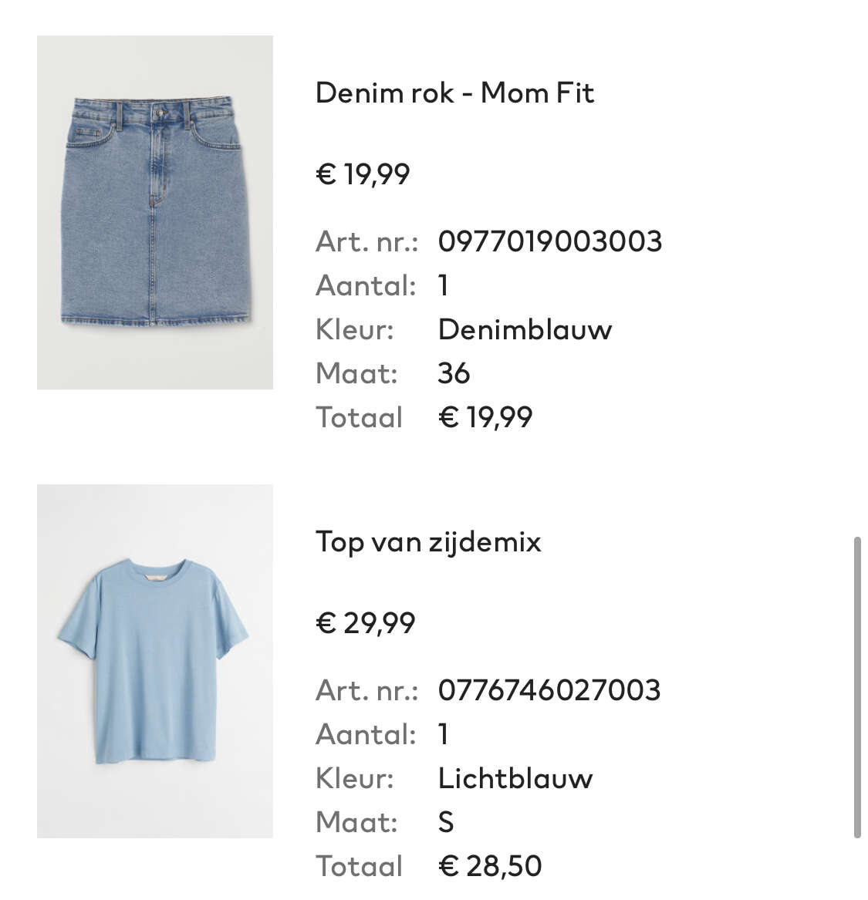The width and height of the screenshot is (868, 900).
Task: Click the Maat label of the skirt
Action: coord(356,373)
